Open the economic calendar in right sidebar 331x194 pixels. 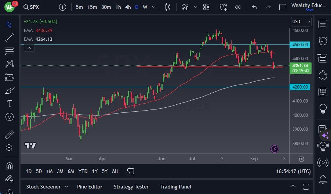click(323, 91)
